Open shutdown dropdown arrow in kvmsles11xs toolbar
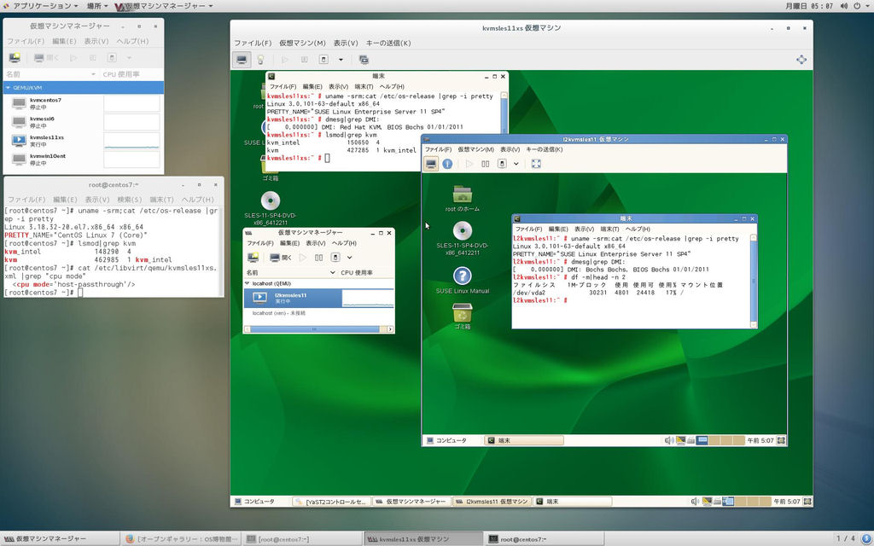Viewport: 874px width, 546px height. pos(341,60)
